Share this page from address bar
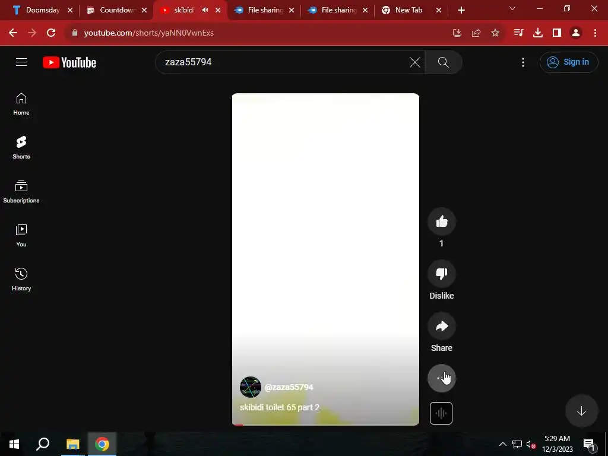Viewport: 608px width, 456px height. pos(476,33)
